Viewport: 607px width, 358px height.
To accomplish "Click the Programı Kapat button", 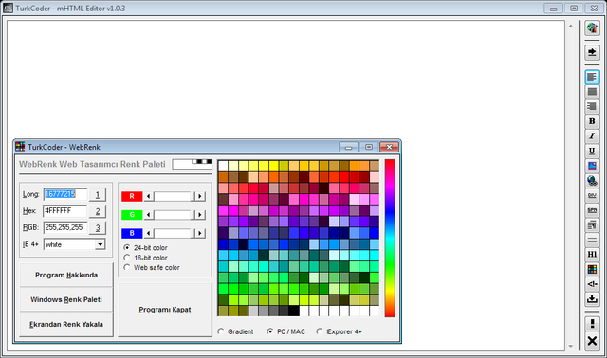I will [x=165, y=310].
